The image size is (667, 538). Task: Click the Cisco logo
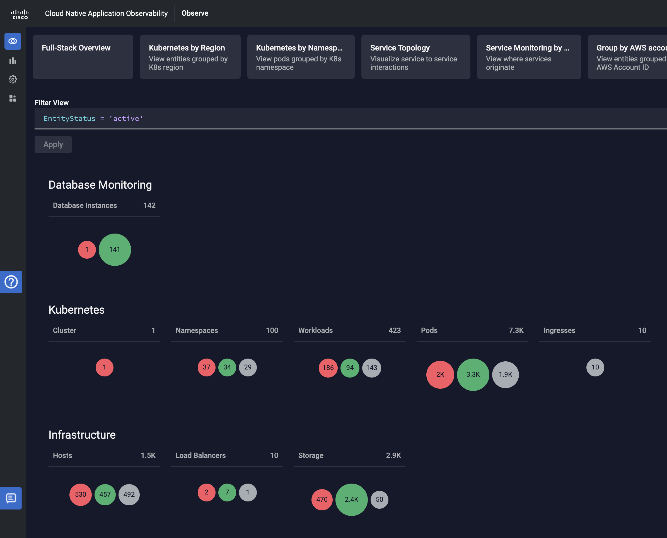click(20, 14)
